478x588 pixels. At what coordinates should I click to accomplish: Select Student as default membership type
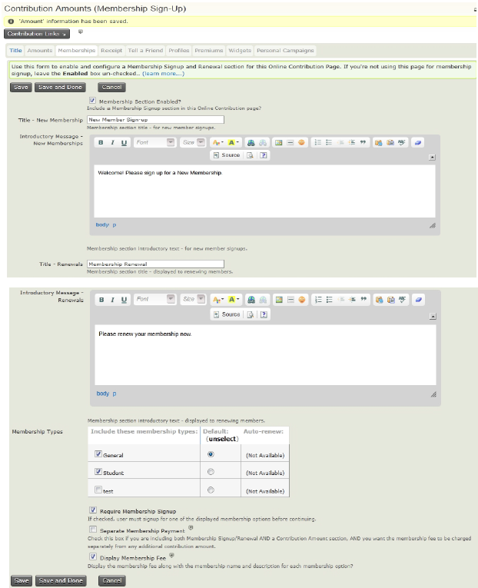[211, 472]
